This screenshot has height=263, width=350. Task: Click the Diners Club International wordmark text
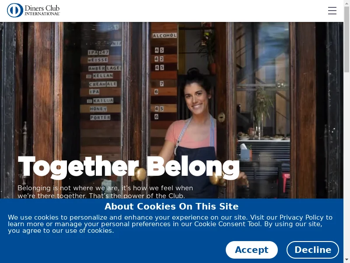(x=42, y=10)
